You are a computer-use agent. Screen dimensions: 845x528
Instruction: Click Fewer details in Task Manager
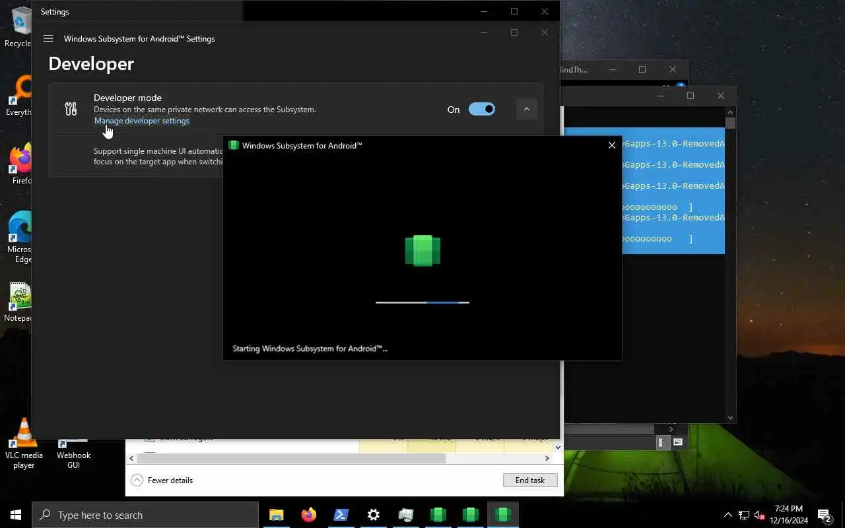point(162,480)
